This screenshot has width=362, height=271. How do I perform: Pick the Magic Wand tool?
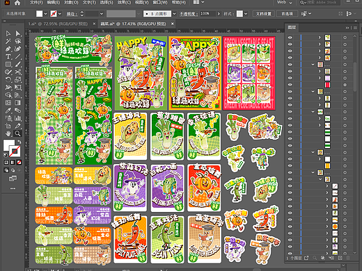[8, 41]
